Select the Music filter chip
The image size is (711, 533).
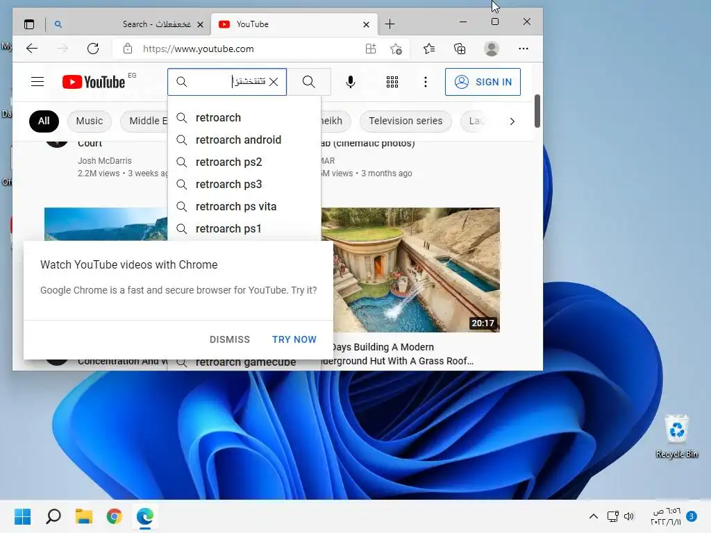pyautogui.click(x=90, y=121)
